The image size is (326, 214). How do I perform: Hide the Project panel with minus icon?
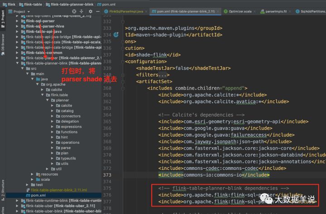coord(98,11)
